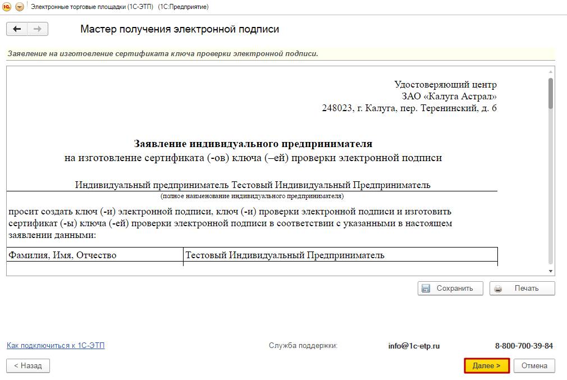
Task: Click subtitle на изготовление сертификата (-ов) ключа
Action: pyautogui.click(x=253, y=158)
